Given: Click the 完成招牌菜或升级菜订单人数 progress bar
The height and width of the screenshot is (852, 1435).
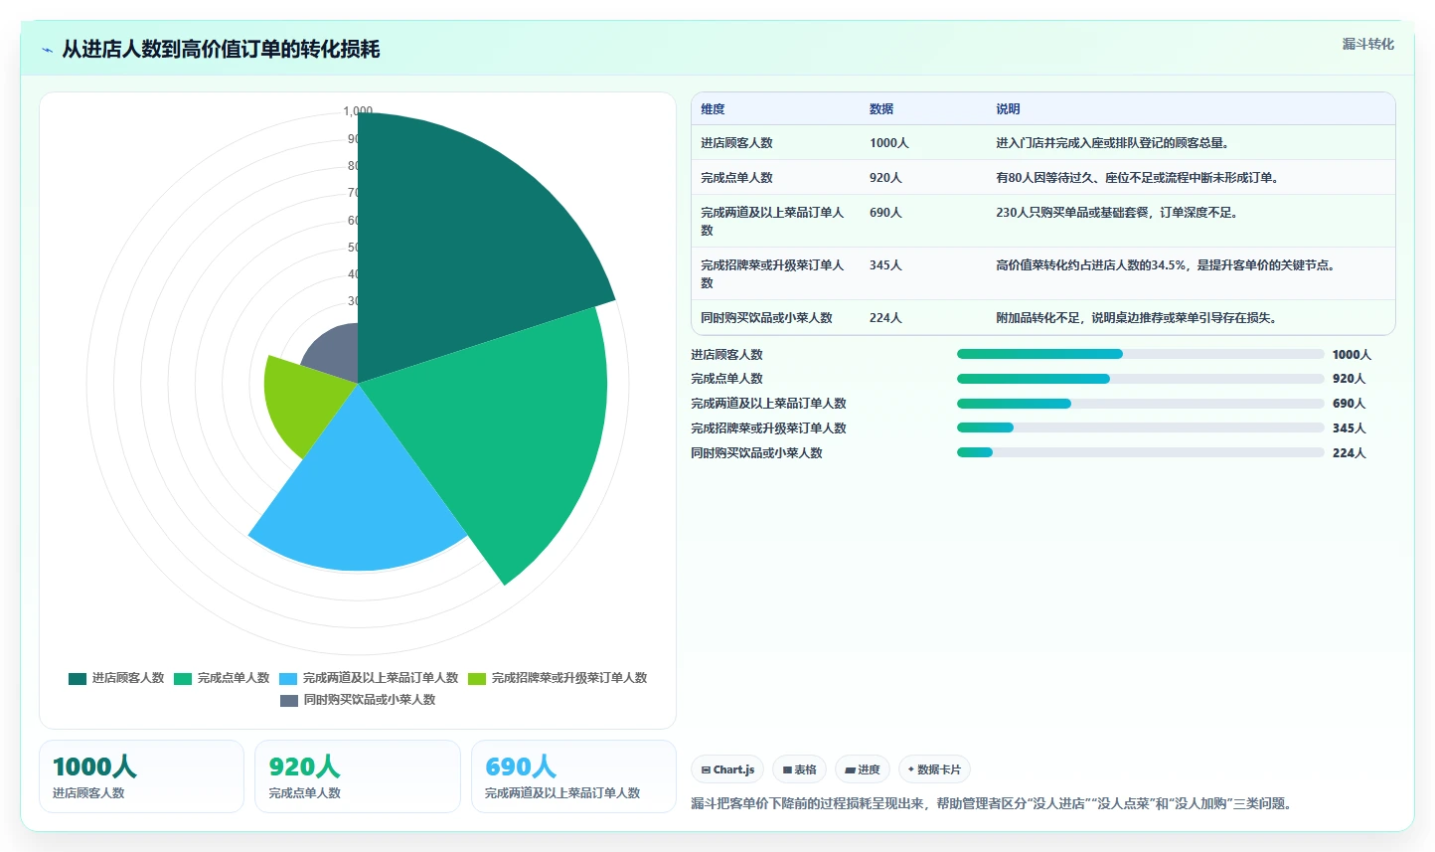Looking at the screenshot, I should (1140, 428).
